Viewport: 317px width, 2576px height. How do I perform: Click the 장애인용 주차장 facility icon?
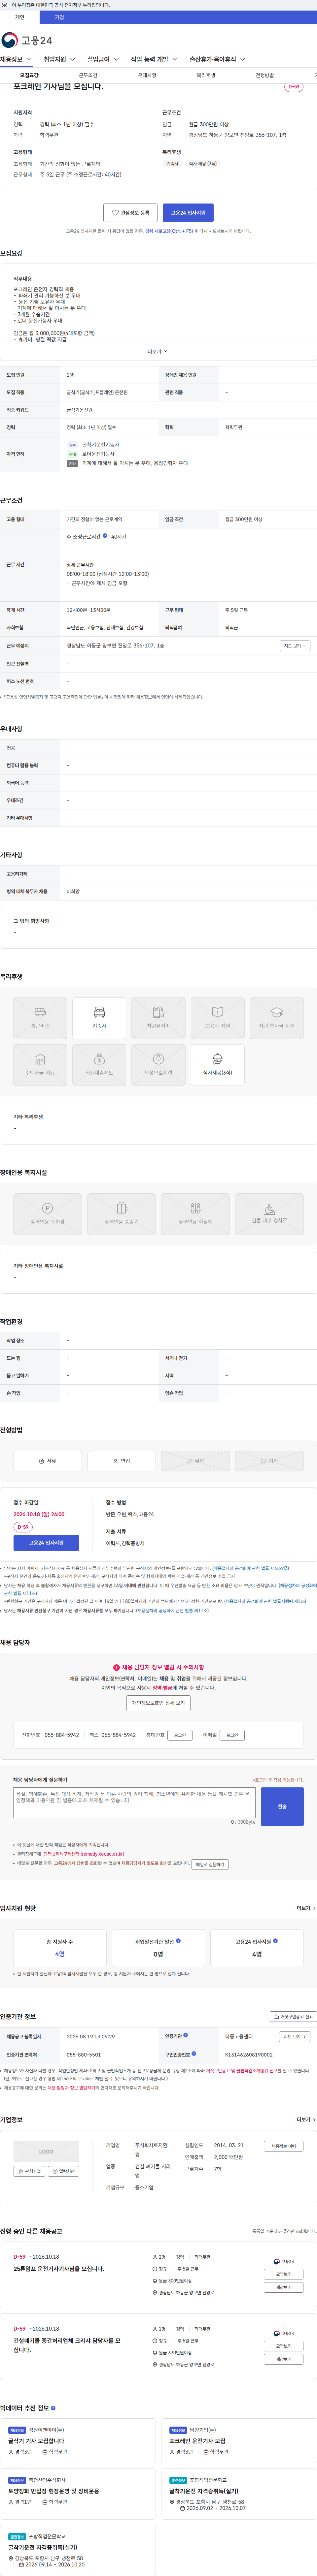pos(47,1214)
